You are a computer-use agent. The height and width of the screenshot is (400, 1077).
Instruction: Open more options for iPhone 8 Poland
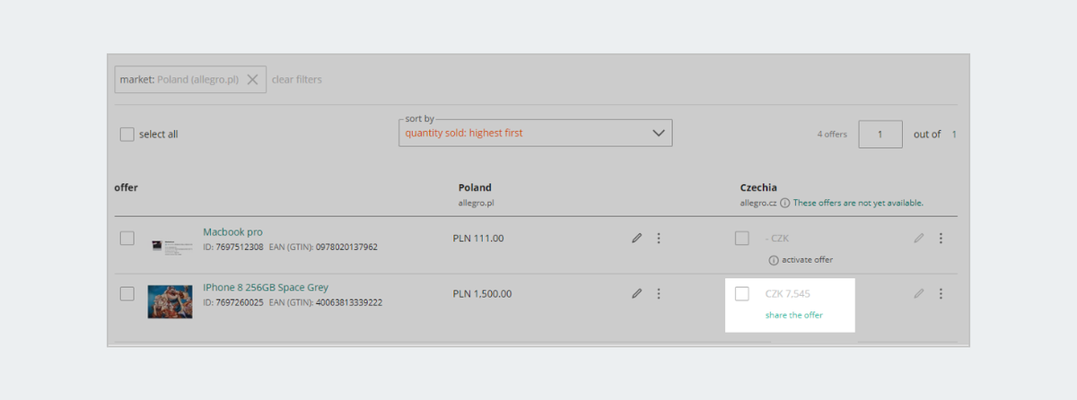[x=659, y=293]
